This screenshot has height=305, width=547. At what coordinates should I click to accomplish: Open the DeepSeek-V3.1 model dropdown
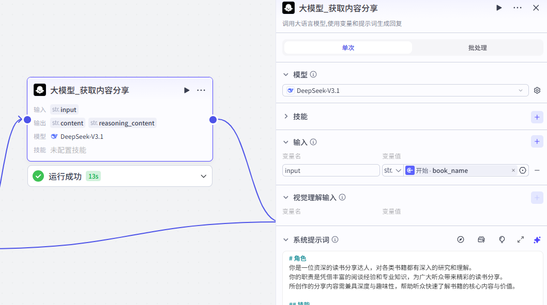pyautogui.click(x=405, y=90)
